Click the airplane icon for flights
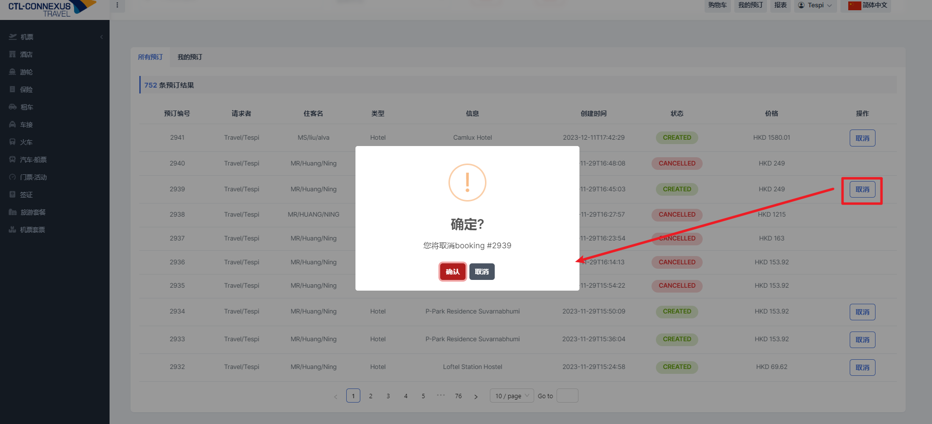 (13, 37)
